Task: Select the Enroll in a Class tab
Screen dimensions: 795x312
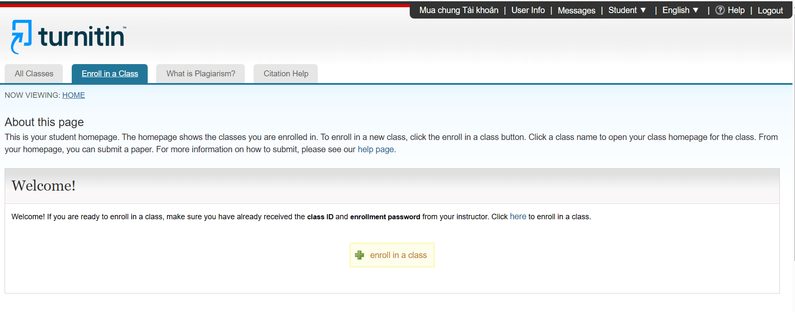Action: click(x=110, y=74)
